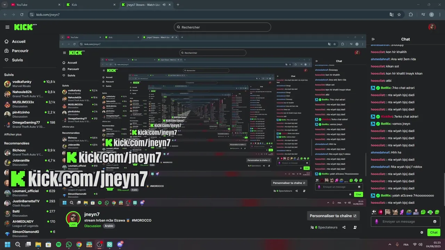Click the jneyn7 LIVE avatar below the video

[x=73, y=218]
